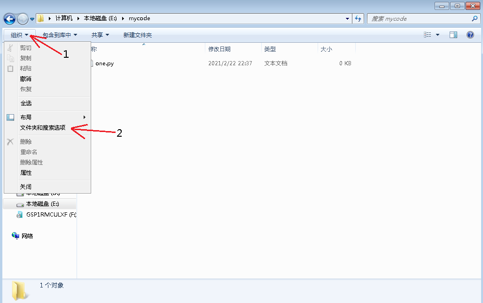Select the file one.py
The height and width of the screenshot is (303, 483).
pos(104,63)
